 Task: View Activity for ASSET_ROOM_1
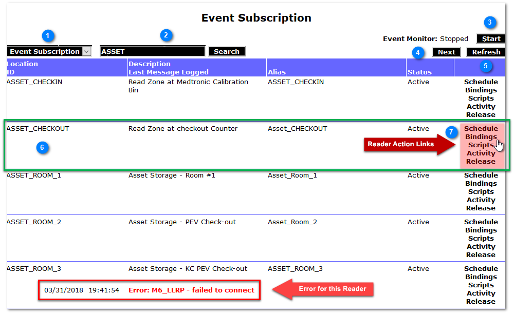[x=481, y=200]
